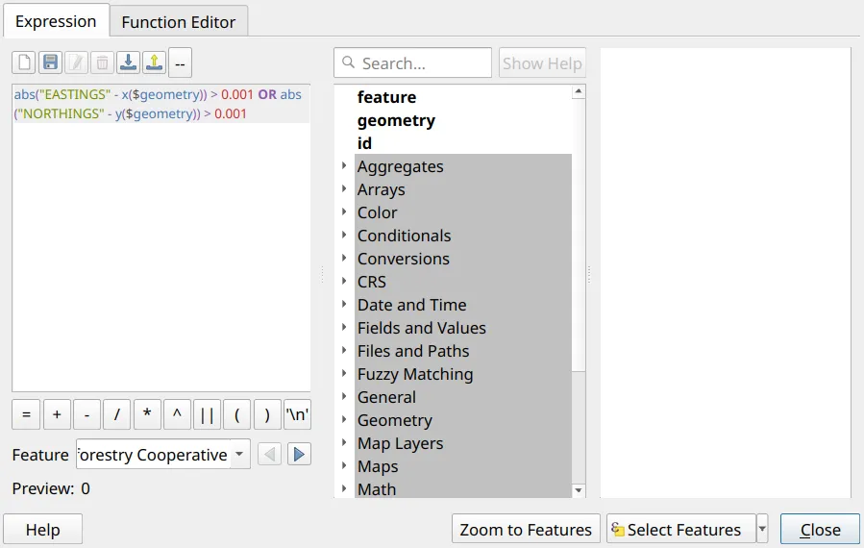
Task: Insert the division slash operator
Action: (117, 414)
